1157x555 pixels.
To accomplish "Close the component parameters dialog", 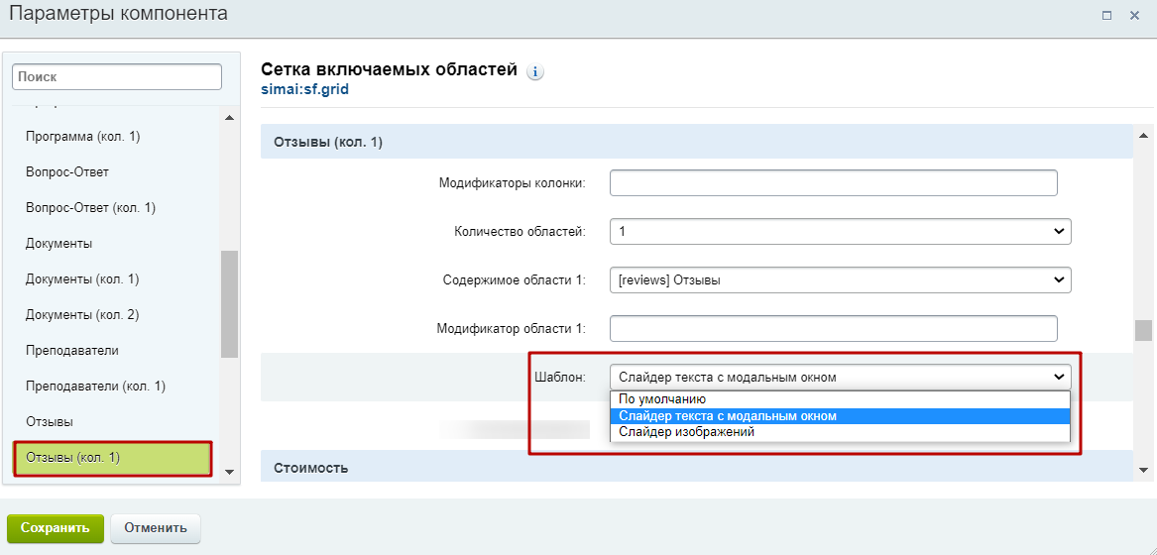I will point(1135,15).
